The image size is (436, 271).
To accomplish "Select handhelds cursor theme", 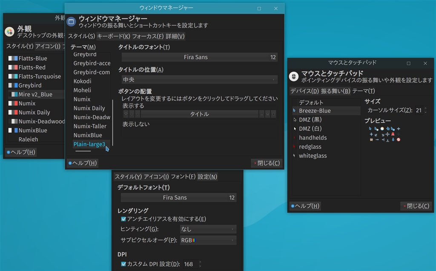I will 313,138.
